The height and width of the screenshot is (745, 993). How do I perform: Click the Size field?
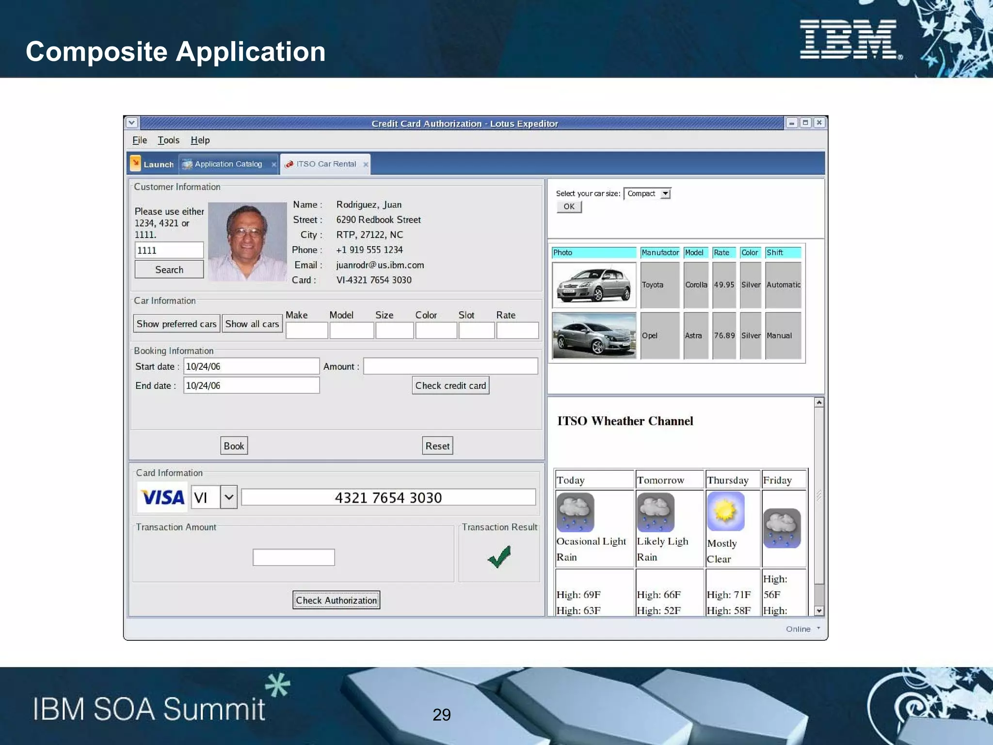point(394,331)
